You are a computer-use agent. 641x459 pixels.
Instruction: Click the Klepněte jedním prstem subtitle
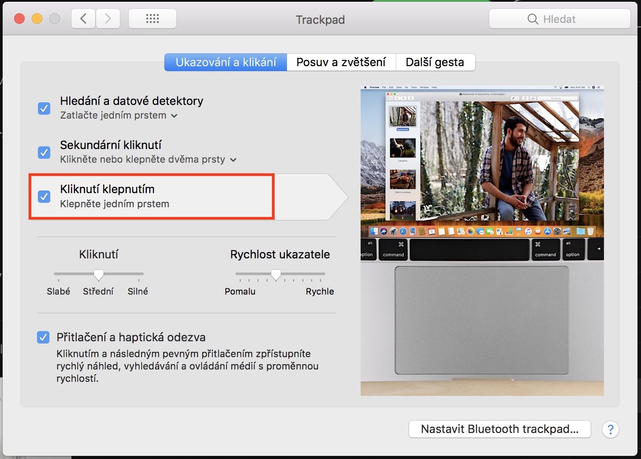[115, 204]
